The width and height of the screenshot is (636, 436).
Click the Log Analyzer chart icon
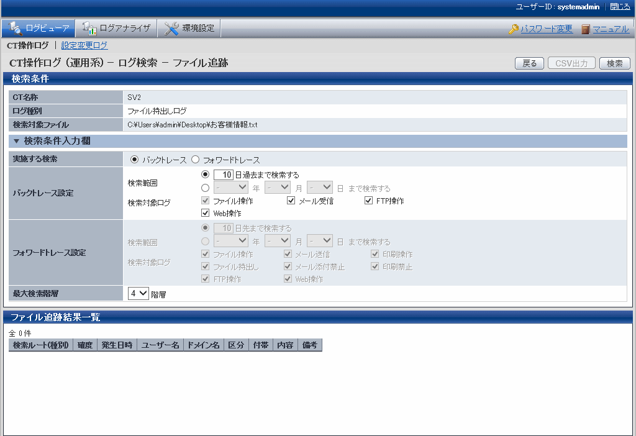(x=89, y=28)
